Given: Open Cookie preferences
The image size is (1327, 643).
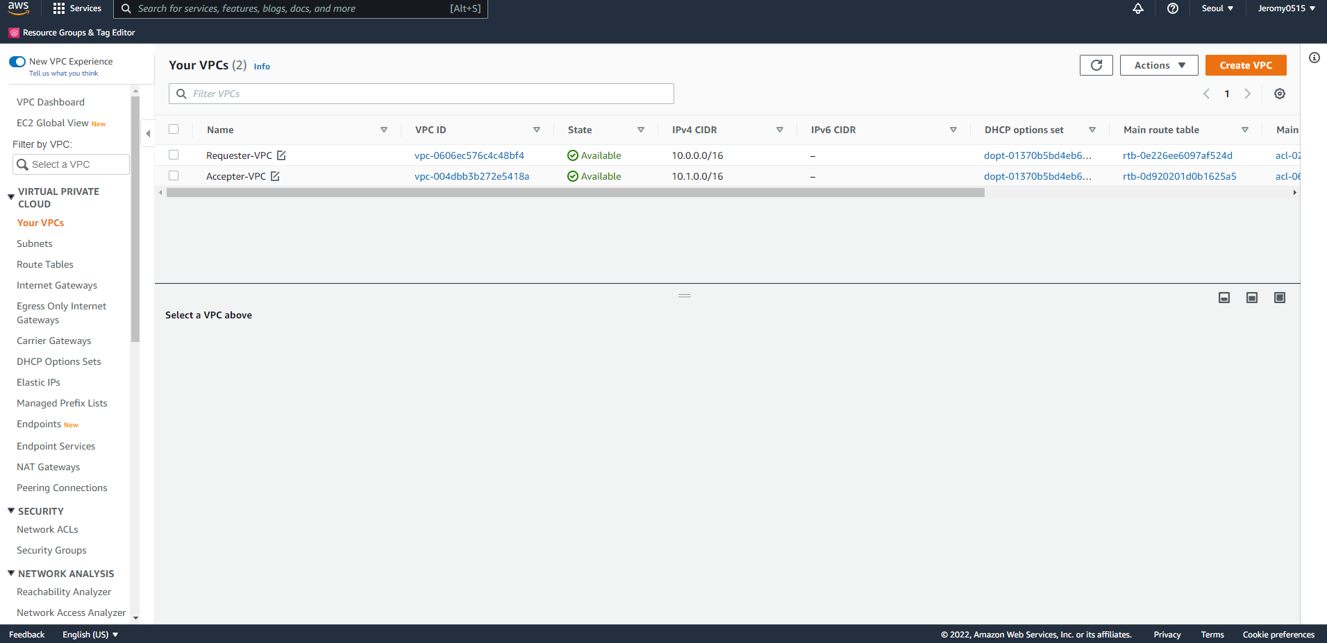Looking at the screenshot, I should [1278, 635].
